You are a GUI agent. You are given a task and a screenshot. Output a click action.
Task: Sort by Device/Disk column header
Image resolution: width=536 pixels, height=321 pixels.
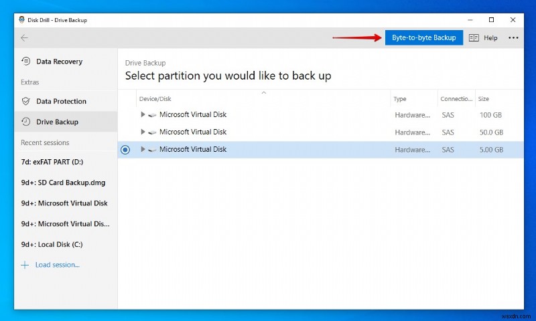click(x=155, y=99)
